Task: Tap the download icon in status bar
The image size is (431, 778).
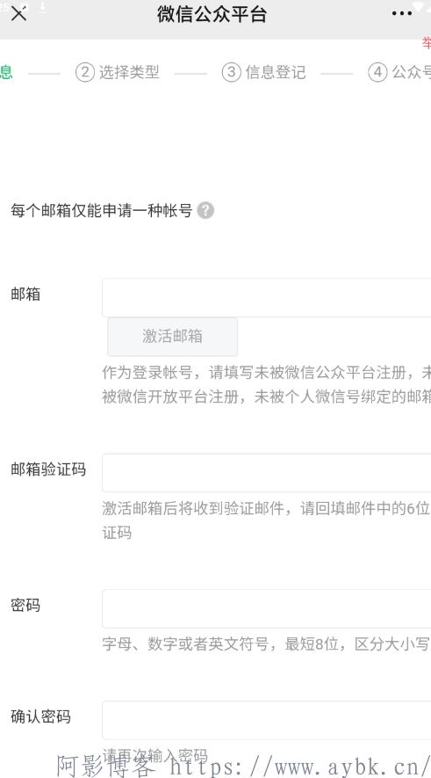Action: click(43, 7)
